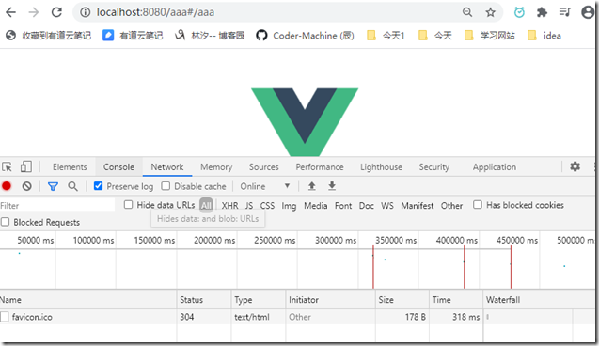This screenshot has height=346, width=599.
Task: Open the 学习网站 bookmark folder
Action: click(x=489, y=36)
